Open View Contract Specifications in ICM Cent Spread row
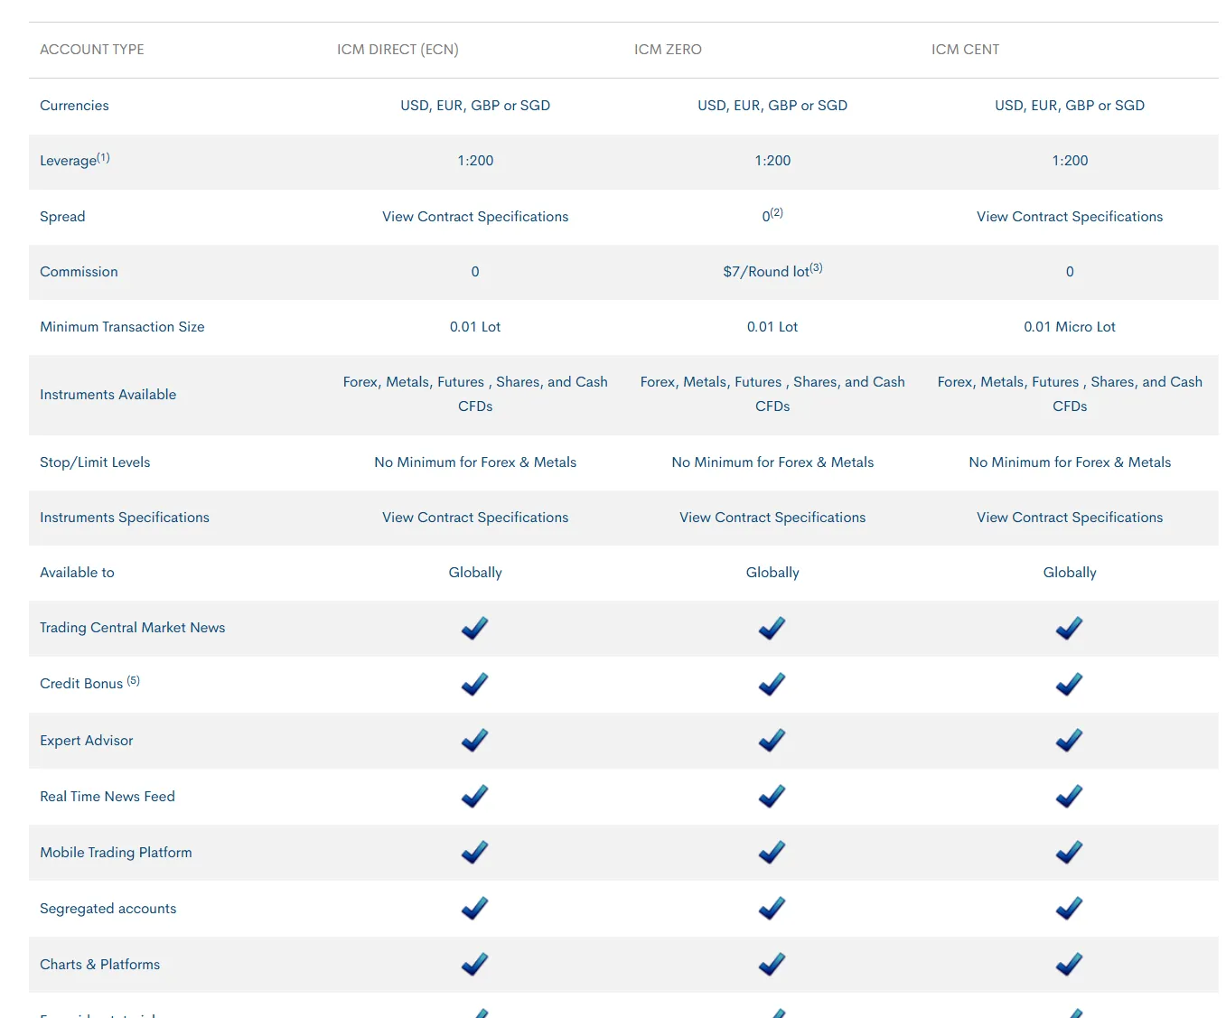1226x1018 pixels. click(x=1070, y=217)
